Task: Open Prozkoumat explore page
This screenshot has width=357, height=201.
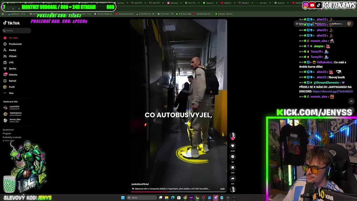Action: [x=15, y=44]
